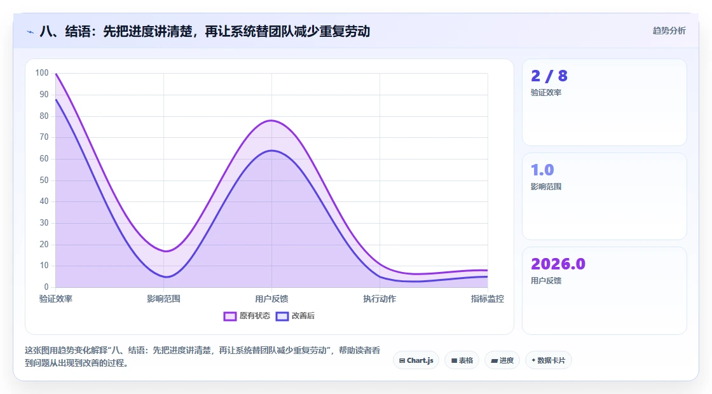Click the 50 y-axis value
Image resolution: width=712 pixels, height=394 pixels.
tap(44, 180)
